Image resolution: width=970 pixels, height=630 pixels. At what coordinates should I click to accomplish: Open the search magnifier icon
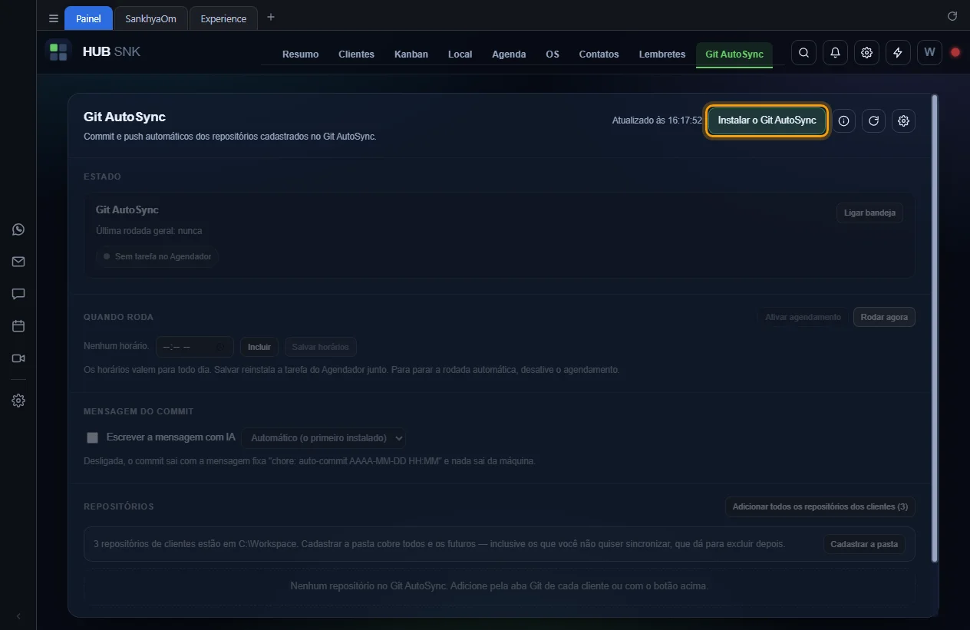(803, 53)
